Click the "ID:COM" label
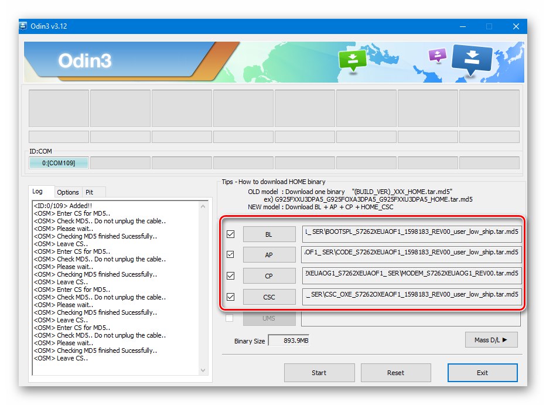546x405 pixels. (x=41, y=151)
